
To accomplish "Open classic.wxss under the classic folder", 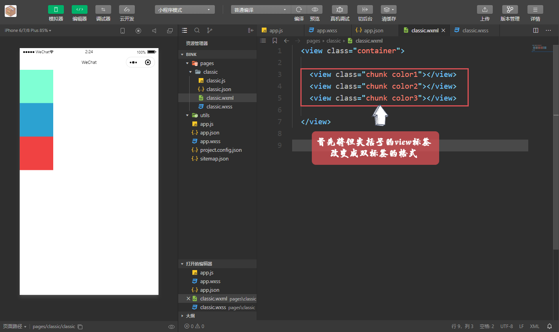I will point(217,106).
